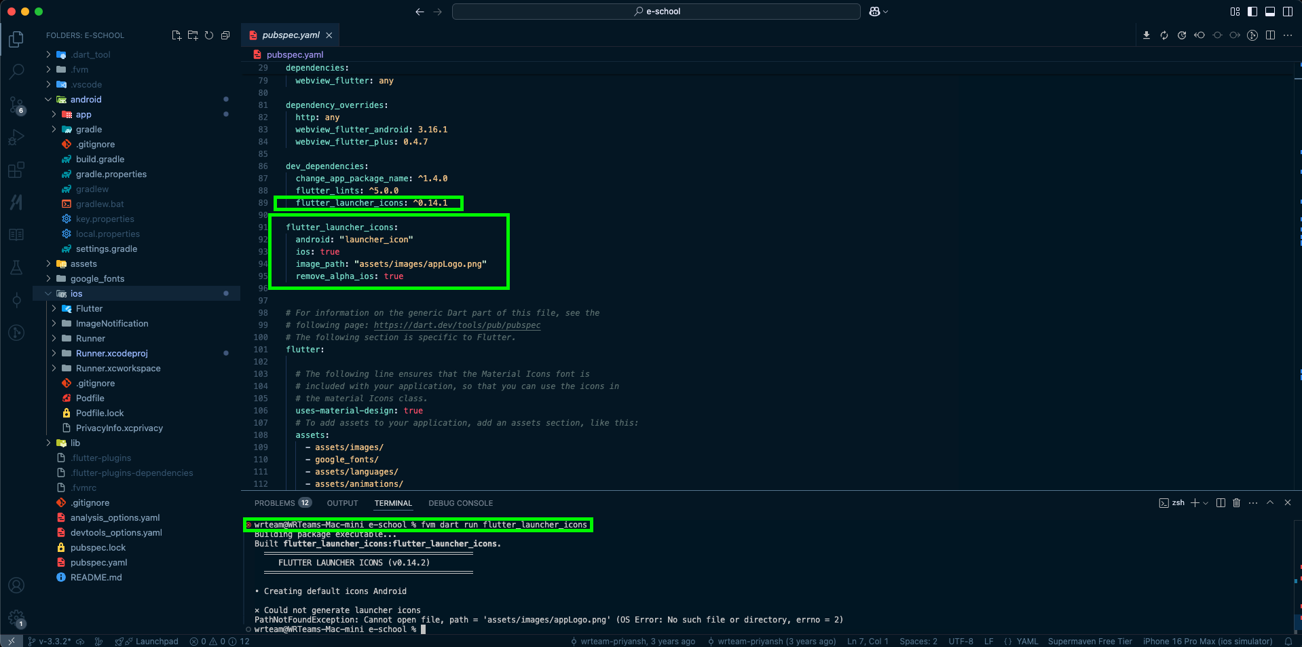
Task: Toggle the primary sidebar visibility
Action: 1252,12
